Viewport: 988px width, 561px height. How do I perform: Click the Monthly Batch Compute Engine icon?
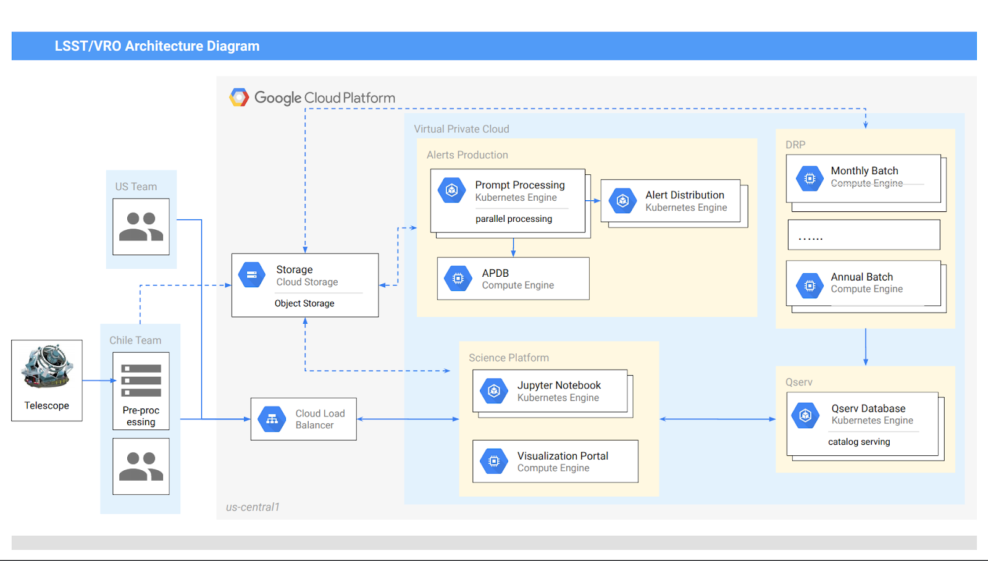(810, 179)
